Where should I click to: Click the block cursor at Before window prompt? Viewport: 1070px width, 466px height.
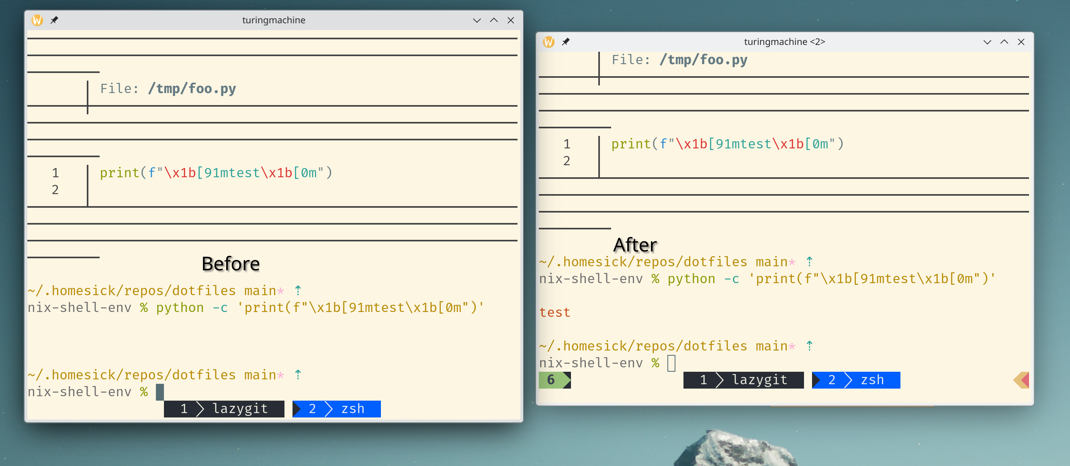(x=160, y=392)
